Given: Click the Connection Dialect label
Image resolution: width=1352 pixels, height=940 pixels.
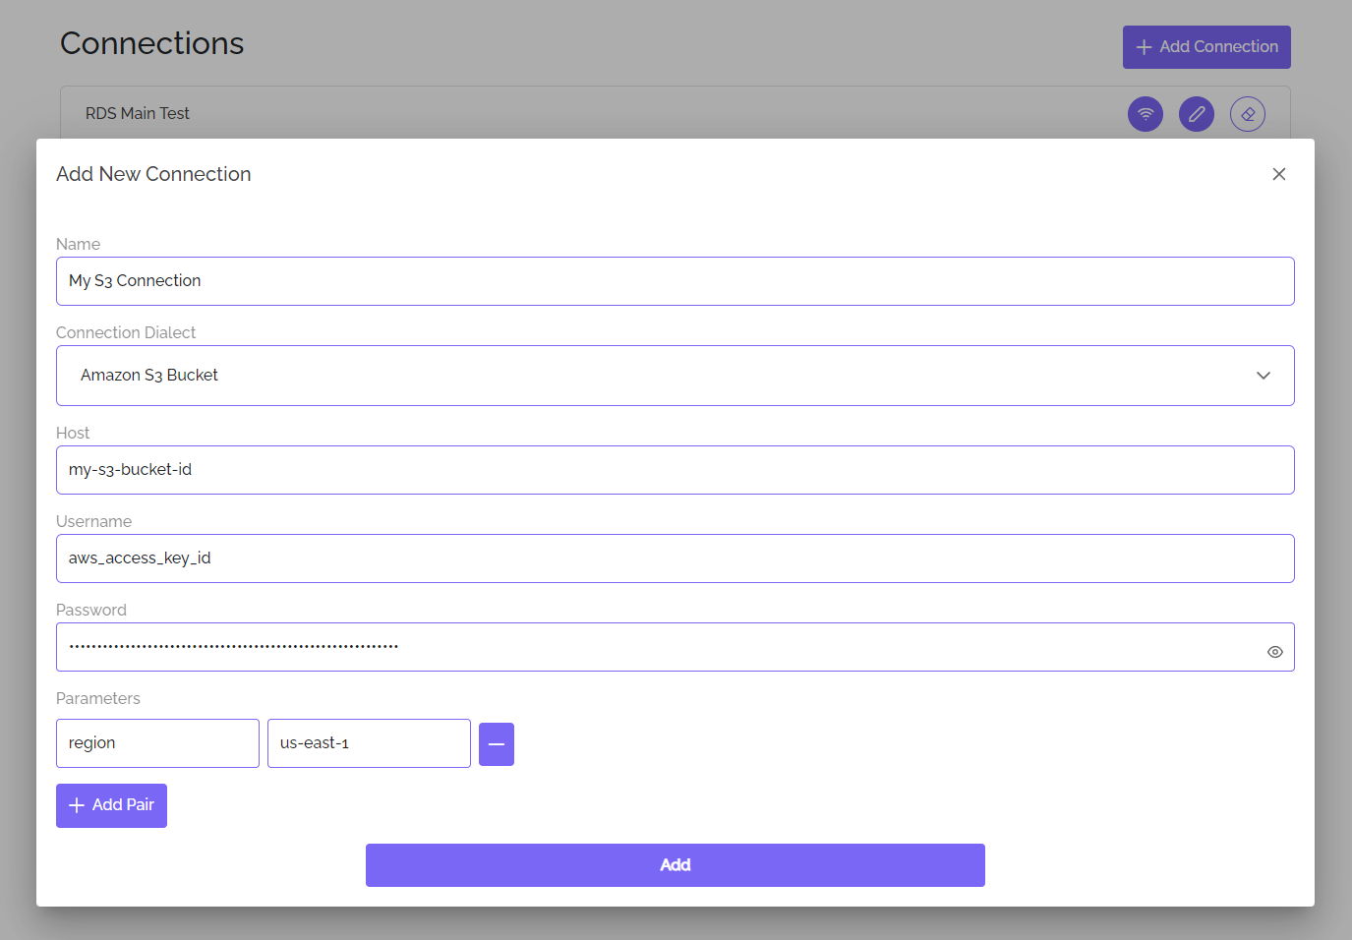Looking at the screenshot, I should click(126, 332).
